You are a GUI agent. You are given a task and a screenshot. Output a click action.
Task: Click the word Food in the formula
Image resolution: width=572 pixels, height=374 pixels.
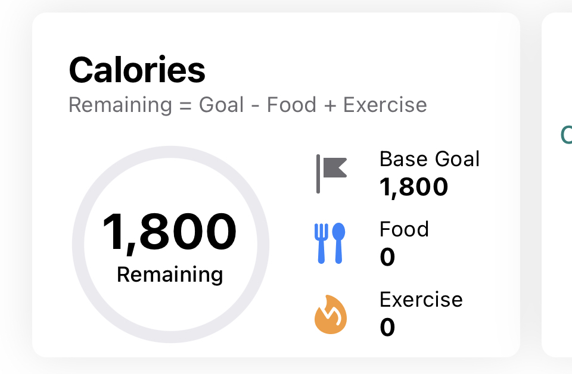(x=291, y=105)
